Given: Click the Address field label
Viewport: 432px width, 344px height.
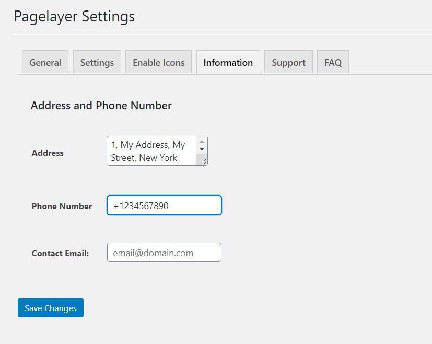Looking at the screenshot, I should tap(48, 153).
